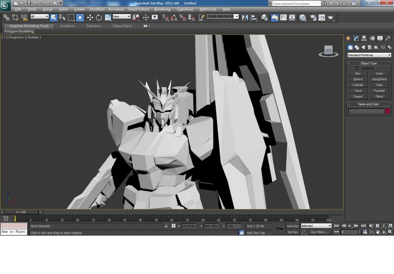Choose the Select and Move tool
394x274 pixels.
(90, 18)
